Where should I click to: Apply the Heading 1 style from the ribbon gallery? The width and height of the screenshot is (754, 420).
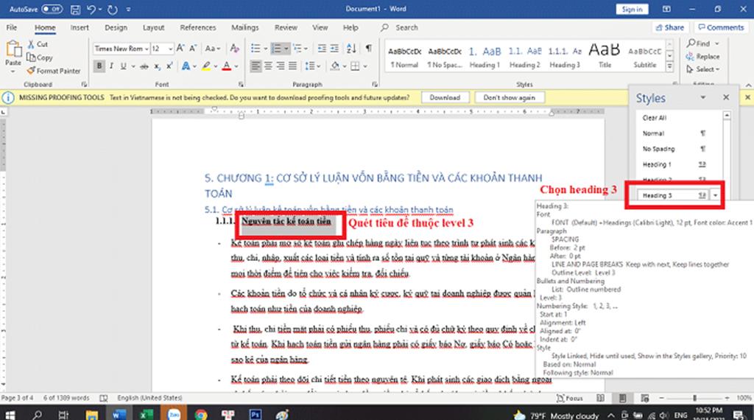click(x=485, y=56)
